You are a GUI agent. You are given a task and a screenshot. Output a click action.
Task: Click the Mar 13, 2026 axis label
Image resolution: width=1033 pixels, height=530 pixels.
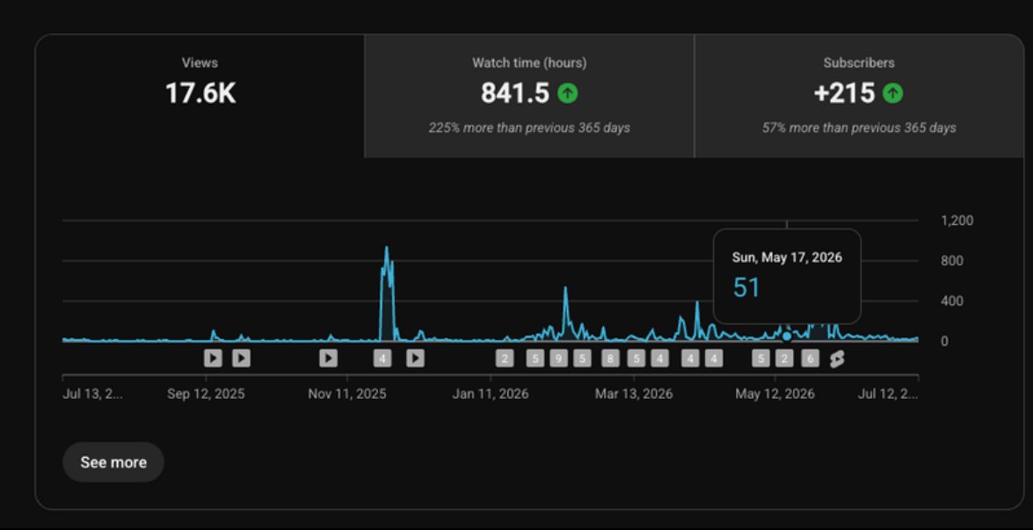click(x=634, y=394)
